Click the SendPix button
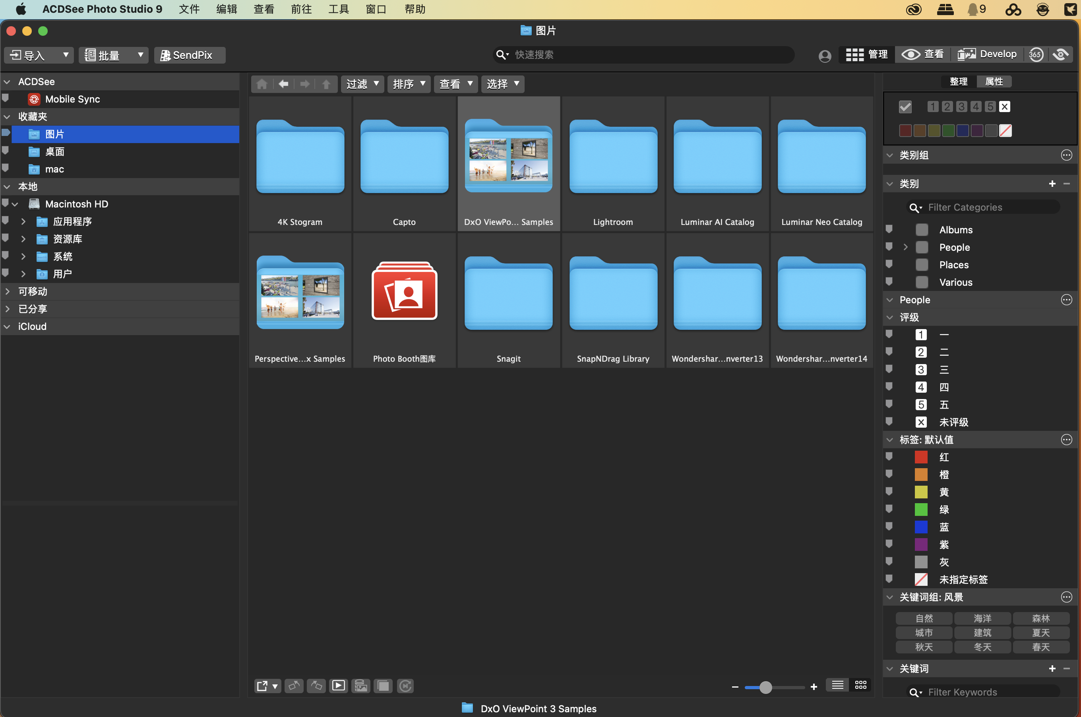 190,55
